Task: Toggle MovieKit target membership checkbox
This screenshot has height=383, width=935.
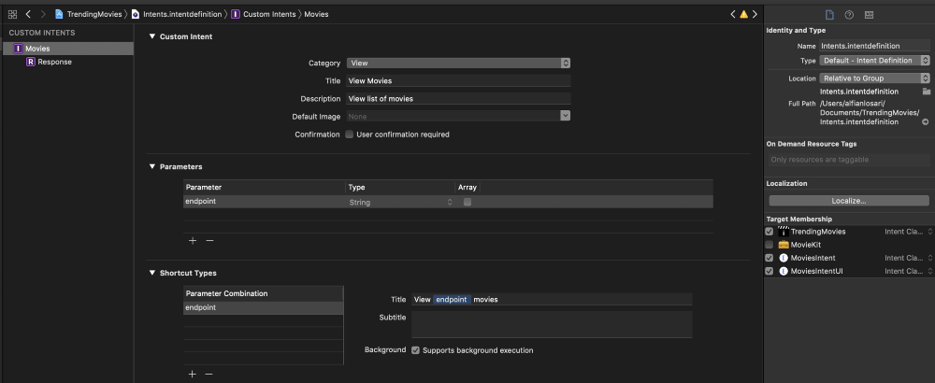Action: click(770, 245)
